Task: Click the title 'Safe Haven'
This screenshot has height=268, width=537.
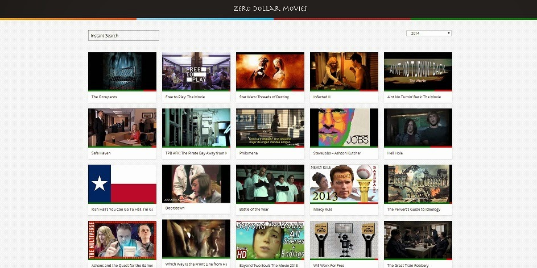Action: point(101,153)
